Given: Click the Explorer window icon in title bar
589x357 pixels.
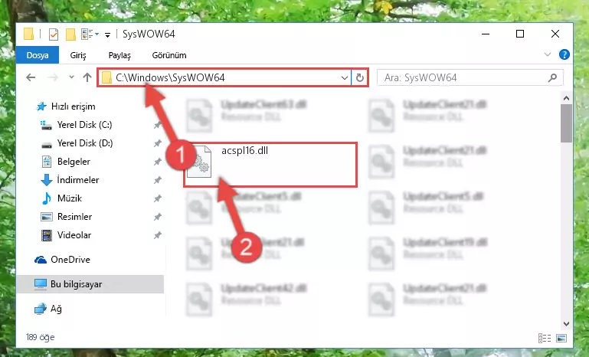Looking at the screenshot, I should pyautogui.click(x=29, y=34).
